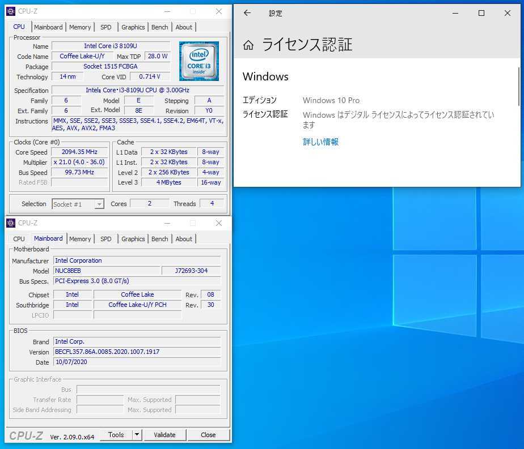Open Graphics tab in the Processor window
Image resolution: width=524 pixels, height=449 pixels.
133,27
